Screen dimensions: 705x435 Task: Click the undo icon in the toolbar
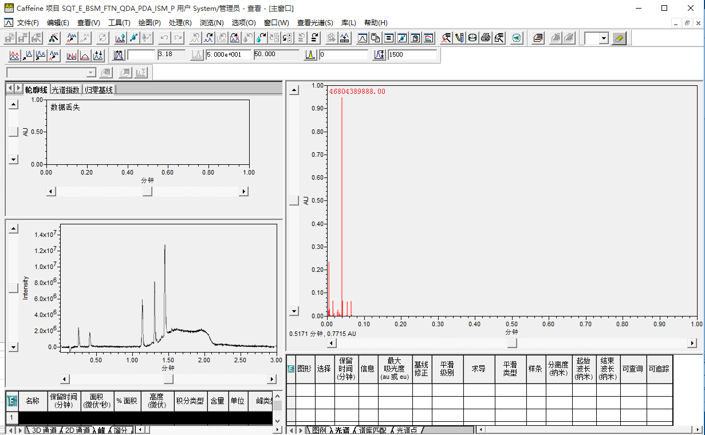pyautogui.click(x=164, y=38)
